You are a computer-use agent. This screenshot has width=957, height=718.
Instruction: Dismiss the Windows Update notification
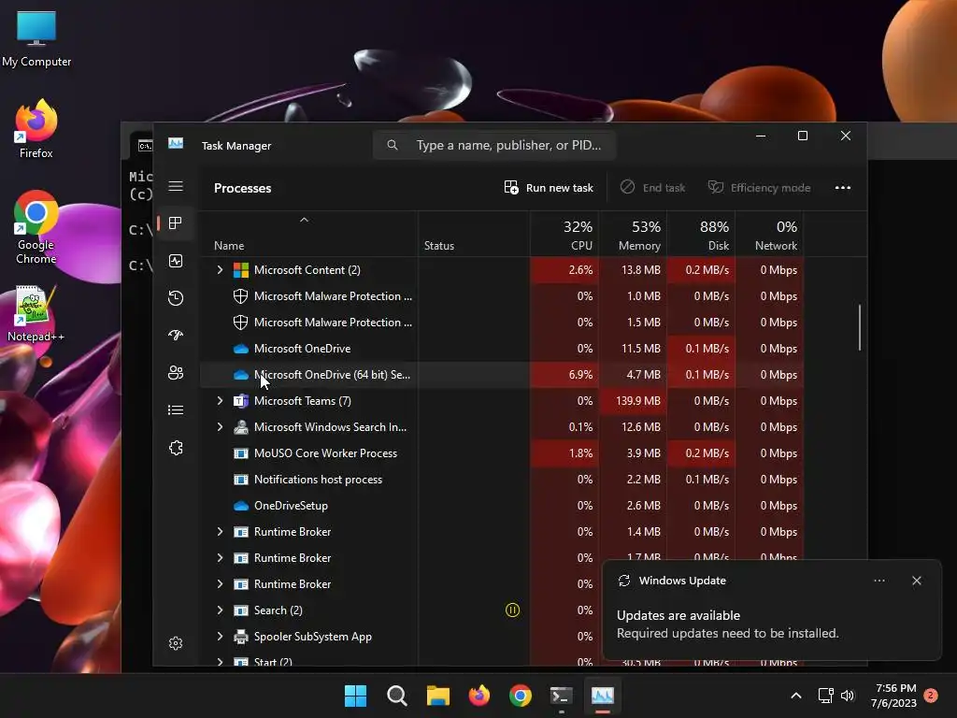pyautogui.click(x=917, y=582)
